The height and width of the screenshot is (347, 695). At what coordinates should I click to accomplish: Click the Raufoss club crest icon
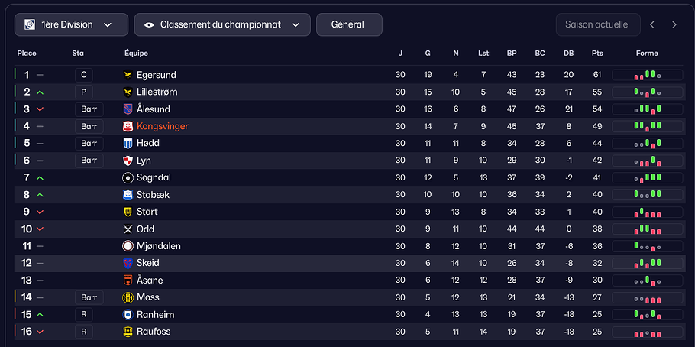pyautogui.click(x=128, y=332)
